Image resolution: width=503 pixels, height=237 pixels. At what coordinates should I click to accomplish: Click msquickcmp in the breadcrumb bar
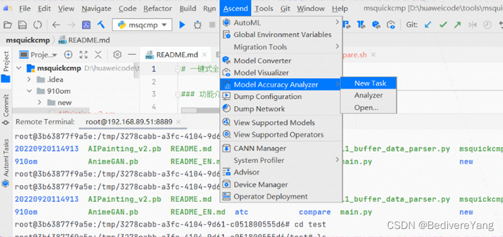28,40
